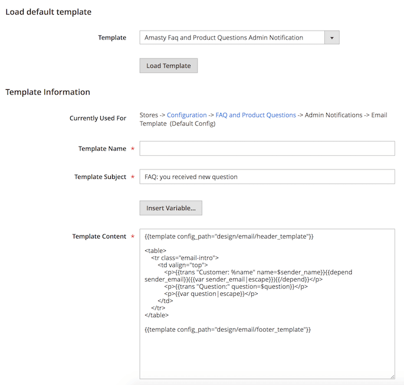This screenshot has width=404, height=385.
Task: Follow the FAQ and Product Questions link
Action: [x=255, y=115]
